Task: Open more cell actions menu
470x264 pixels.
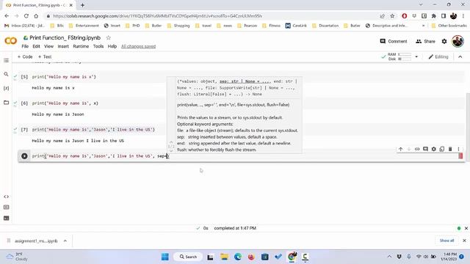Action: [458, 149]
